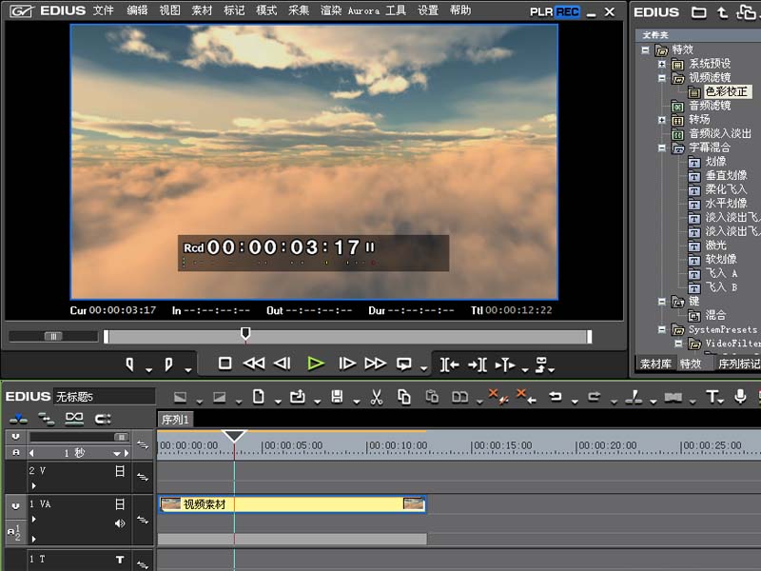This screenshot has height=571, width=761.
Task: Open the title creation T tool
Action: click(x=712, y=397)
